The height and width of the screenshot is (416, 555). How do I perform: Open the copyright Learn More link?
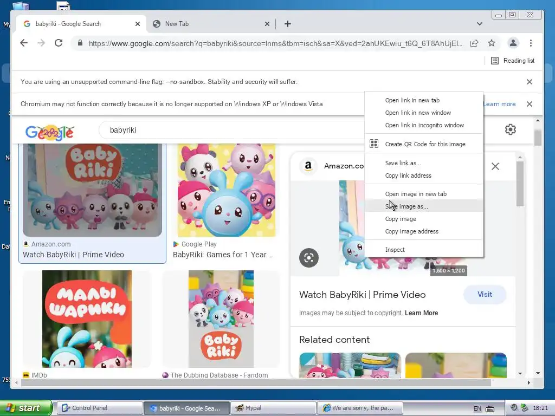[x=421, y=313]
